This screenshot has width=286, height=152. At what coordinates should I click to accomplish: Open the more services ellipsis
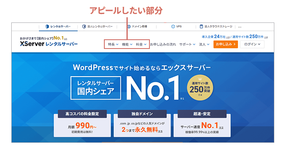click(x=240, y=27)
